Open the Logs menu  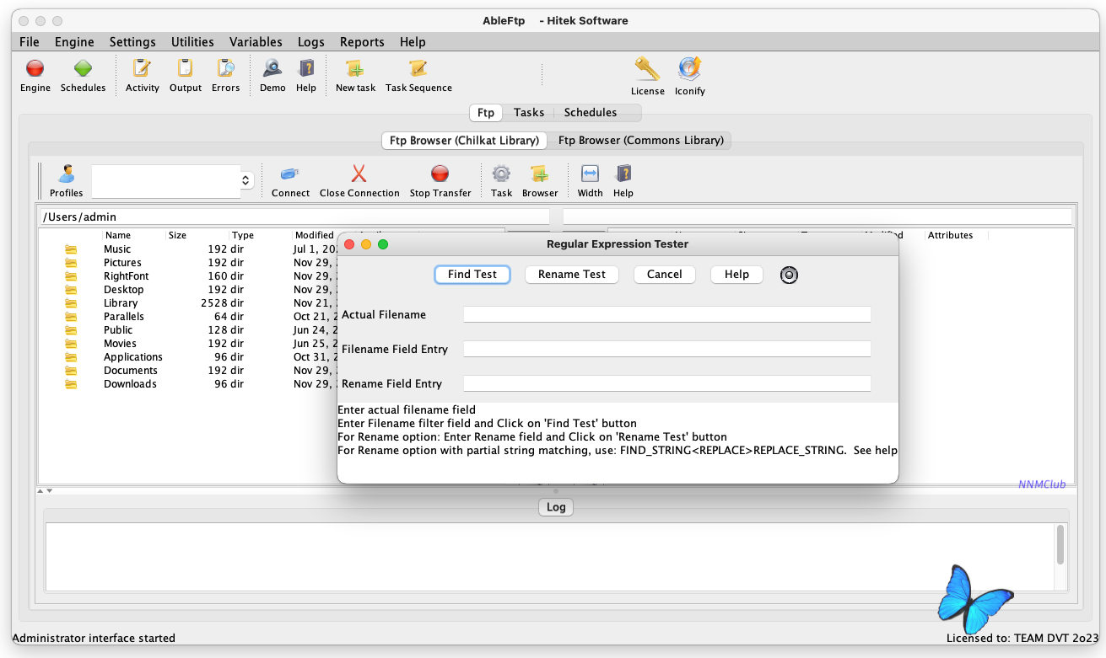[x=310, y=42]
